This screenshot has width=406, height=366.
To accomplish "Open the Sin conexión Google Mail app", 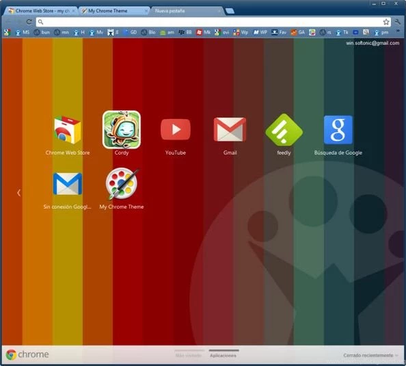I will coord(68,184).
